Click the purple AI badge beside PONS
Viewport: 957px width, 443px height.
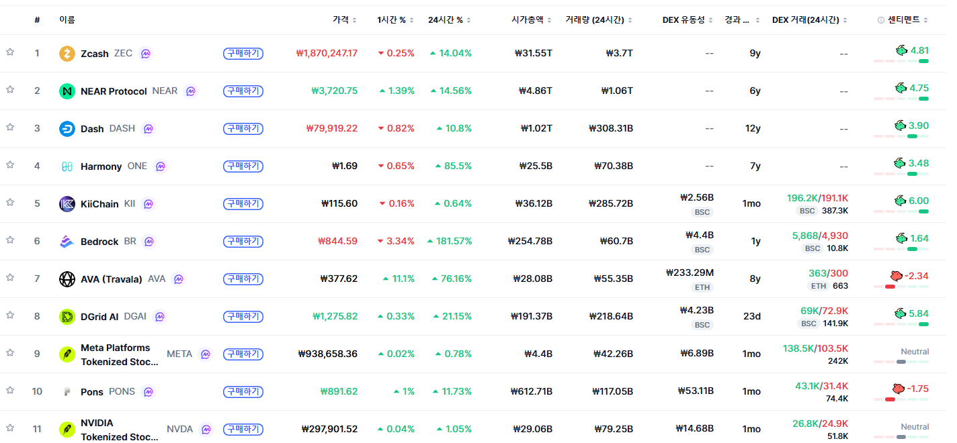(x=148, y=392)
